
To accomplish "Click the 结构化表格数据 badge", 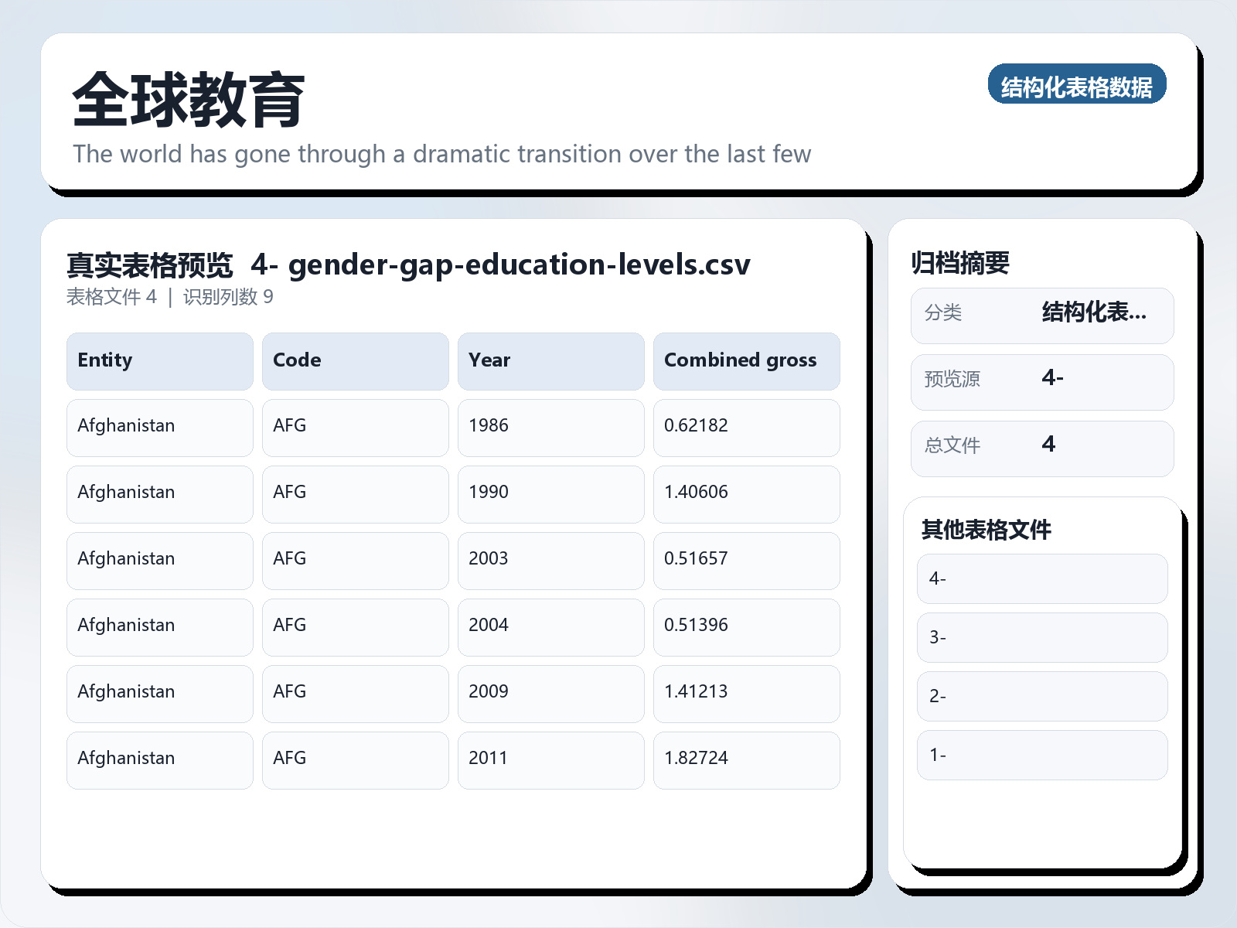I will 1078,86.
